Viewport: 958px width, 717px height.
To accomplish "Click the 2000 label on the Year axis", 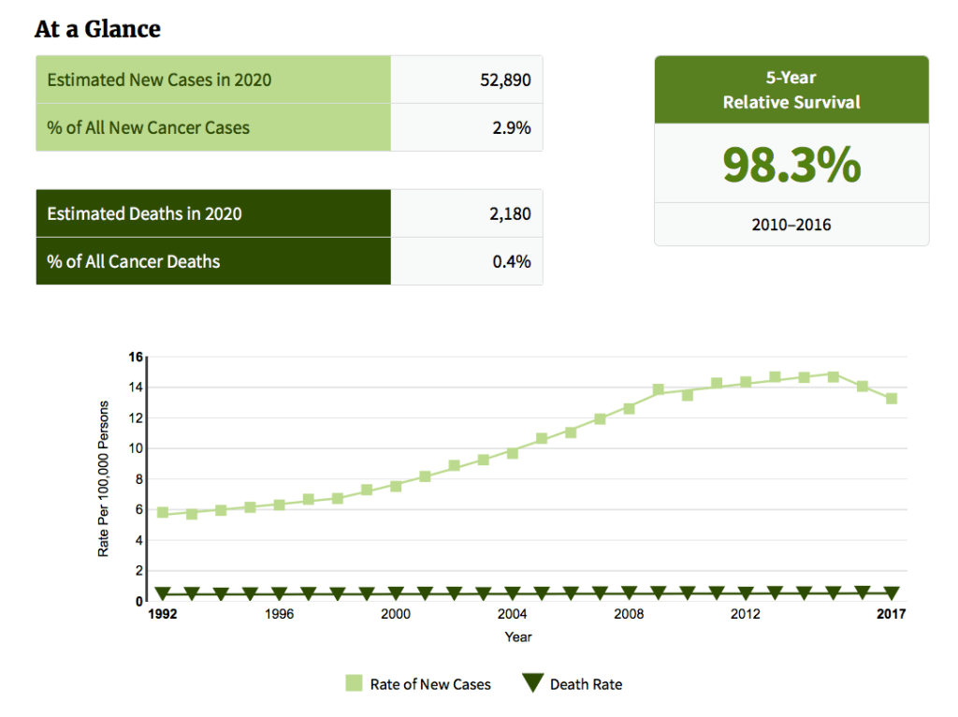I will 396,615.
